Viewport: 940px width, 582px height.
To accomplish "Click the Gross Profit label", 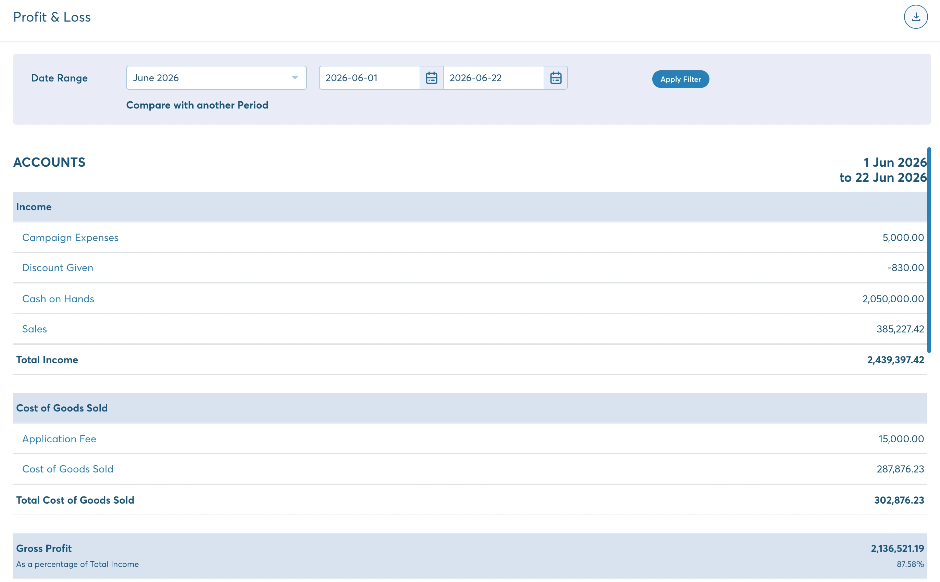I will coord(44,548).
